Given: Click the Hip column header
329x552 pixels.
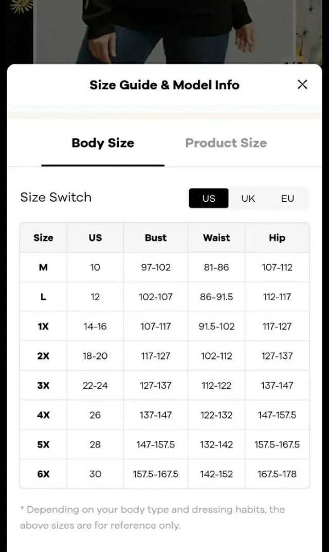Looking at the screenshot, I should click(277, 237).
